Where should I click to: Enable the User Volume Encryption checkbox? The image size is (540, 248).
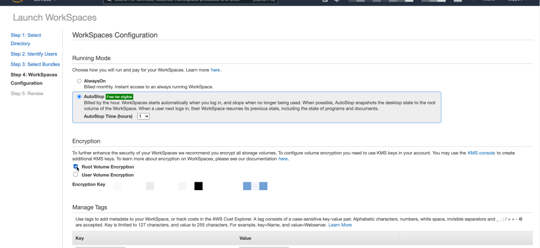pos(76,175)
